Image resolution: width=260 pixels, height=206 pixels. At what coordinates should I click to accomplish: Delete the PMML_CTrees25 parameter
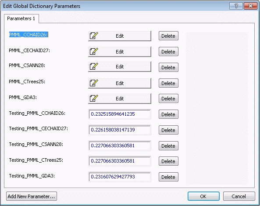(x=168, y=83)
